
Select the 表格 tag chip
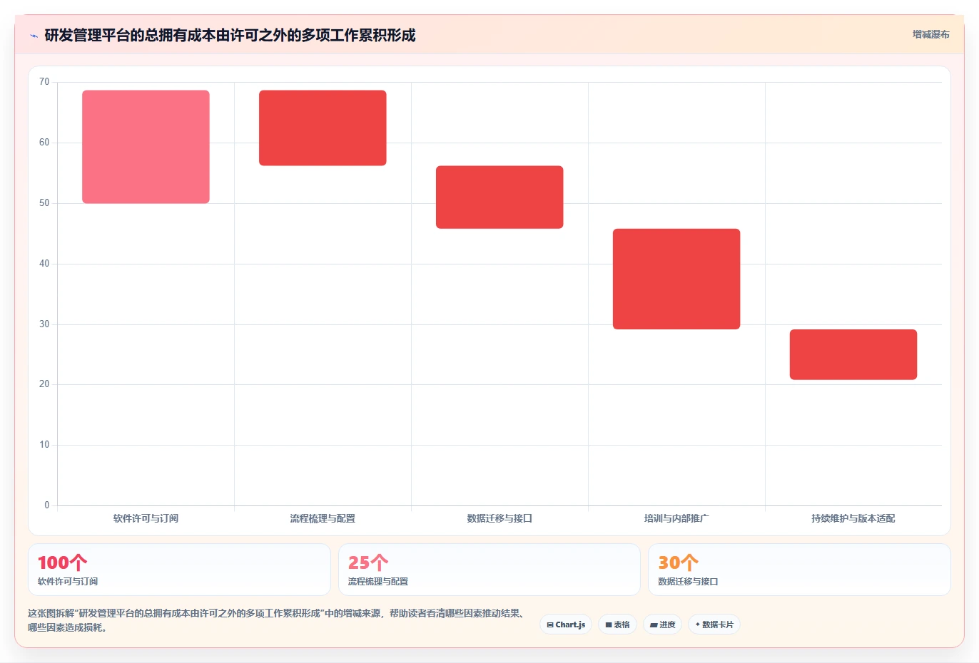tap(617, 625)
